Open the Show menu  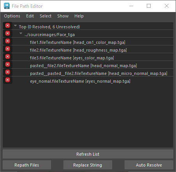(63, 16)
